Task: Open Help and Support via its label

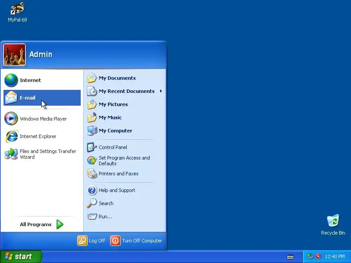Action: coord(117,190)
